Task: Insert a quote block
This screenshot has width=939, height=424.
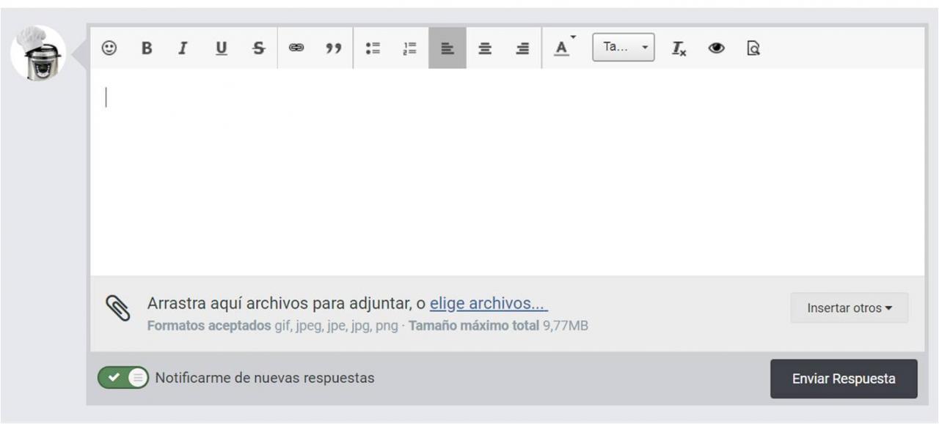Action: [334, 48]
